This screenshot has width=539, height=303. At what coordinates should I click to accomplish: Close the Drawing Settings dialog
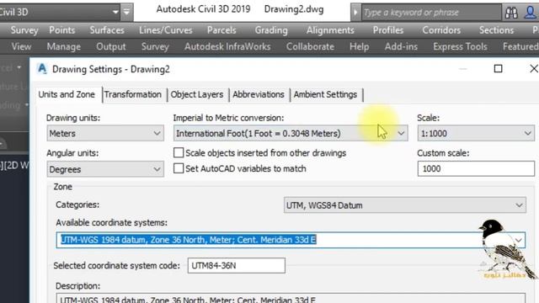[x=533, y=69]
